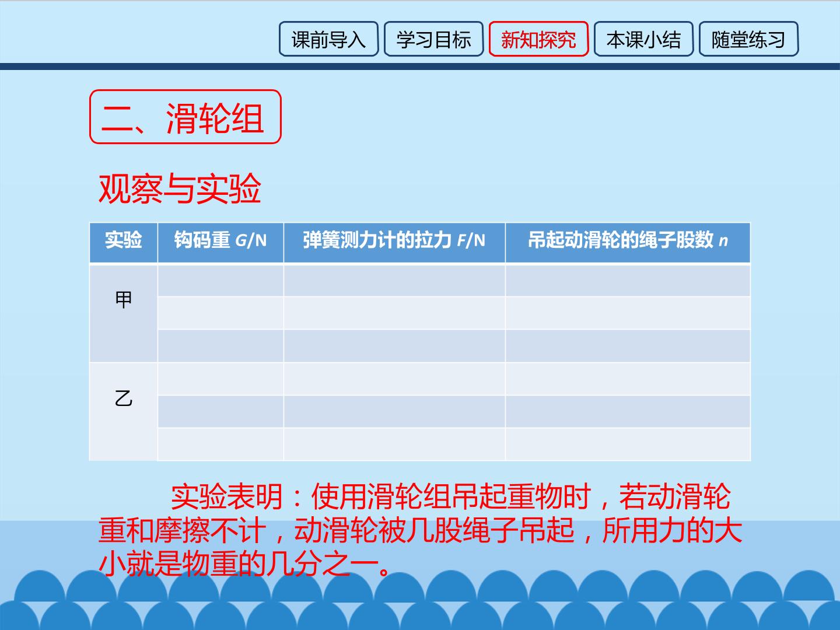
Task: Click middle 拉力 cell in row 乙
Action: point(394,411)
